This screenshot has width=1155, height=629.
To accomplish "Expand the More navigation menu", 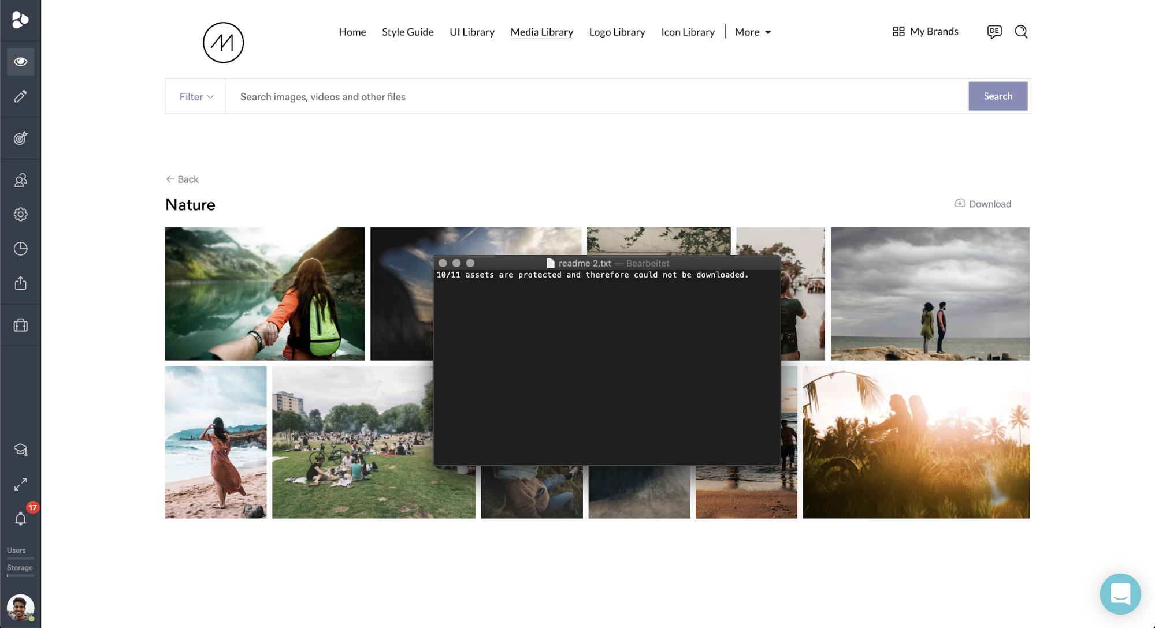I will point(752,32).
